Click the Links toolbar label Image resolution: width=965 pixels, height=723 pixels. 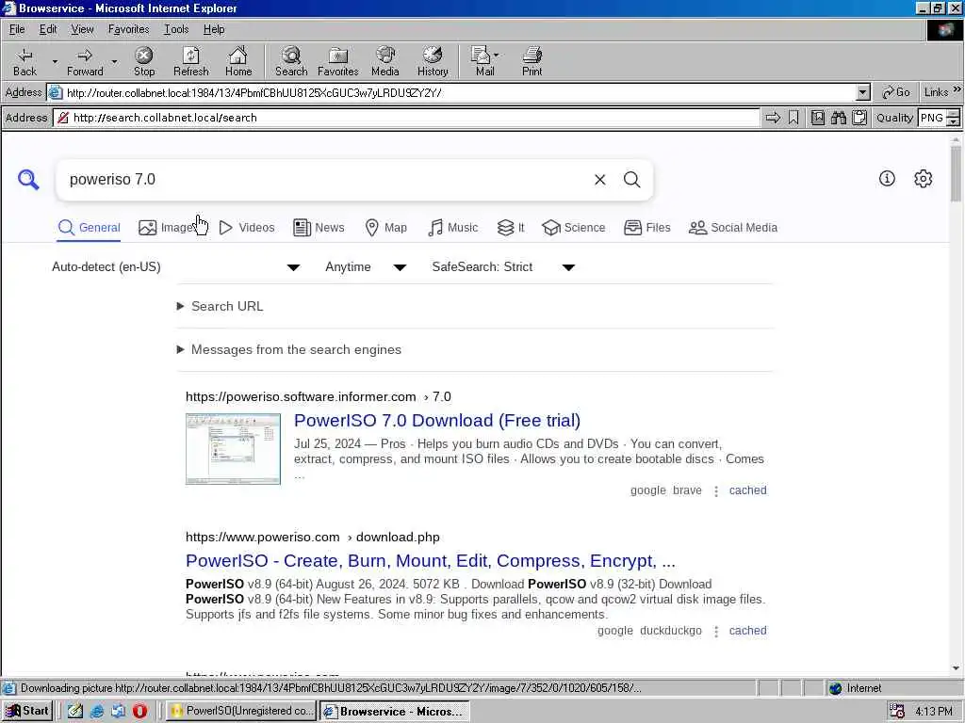pos(936,92)
